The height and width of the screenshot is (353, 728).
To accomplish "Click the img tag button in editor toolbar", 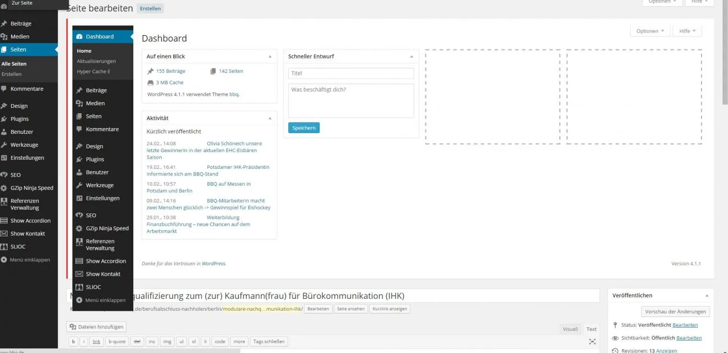I will 167,341.
